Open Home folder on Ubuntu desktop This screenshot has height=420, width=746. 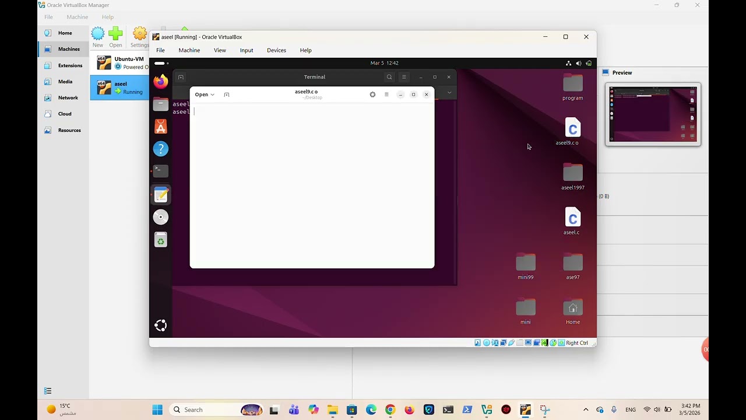572,311
